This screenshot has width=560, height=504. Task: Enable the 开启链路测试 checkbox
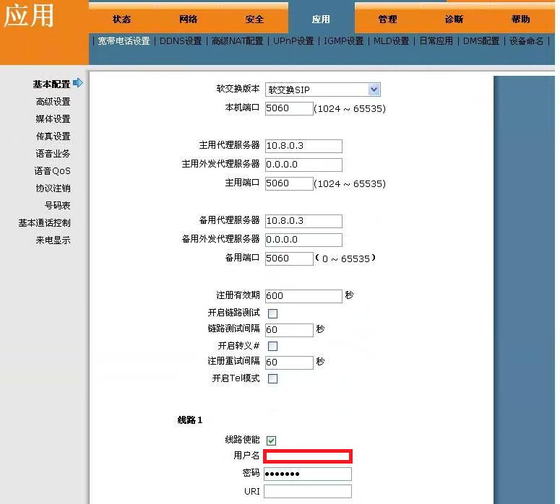click(272, 313)
